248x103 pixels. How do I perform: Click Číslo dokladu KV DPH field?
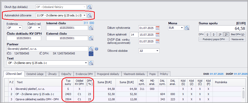point(24,38)
